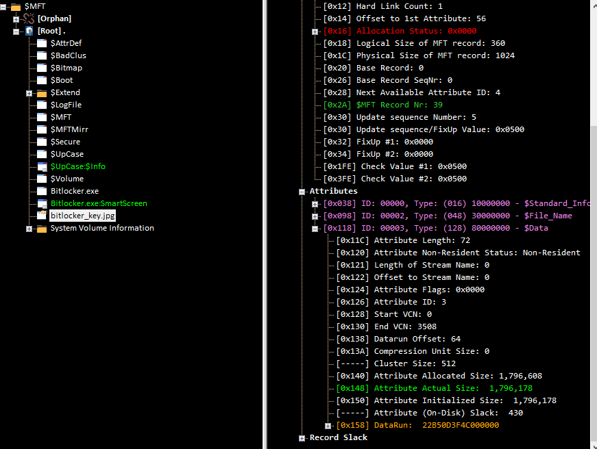The image size is (597, 449).
Task: Collapse the Attributes section
Action: tap(302, 191)
